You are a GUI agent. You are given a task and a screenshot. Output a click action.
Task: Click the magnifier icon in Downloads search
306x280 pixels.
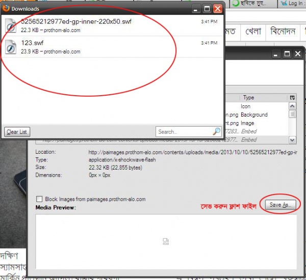coord(217,131)
